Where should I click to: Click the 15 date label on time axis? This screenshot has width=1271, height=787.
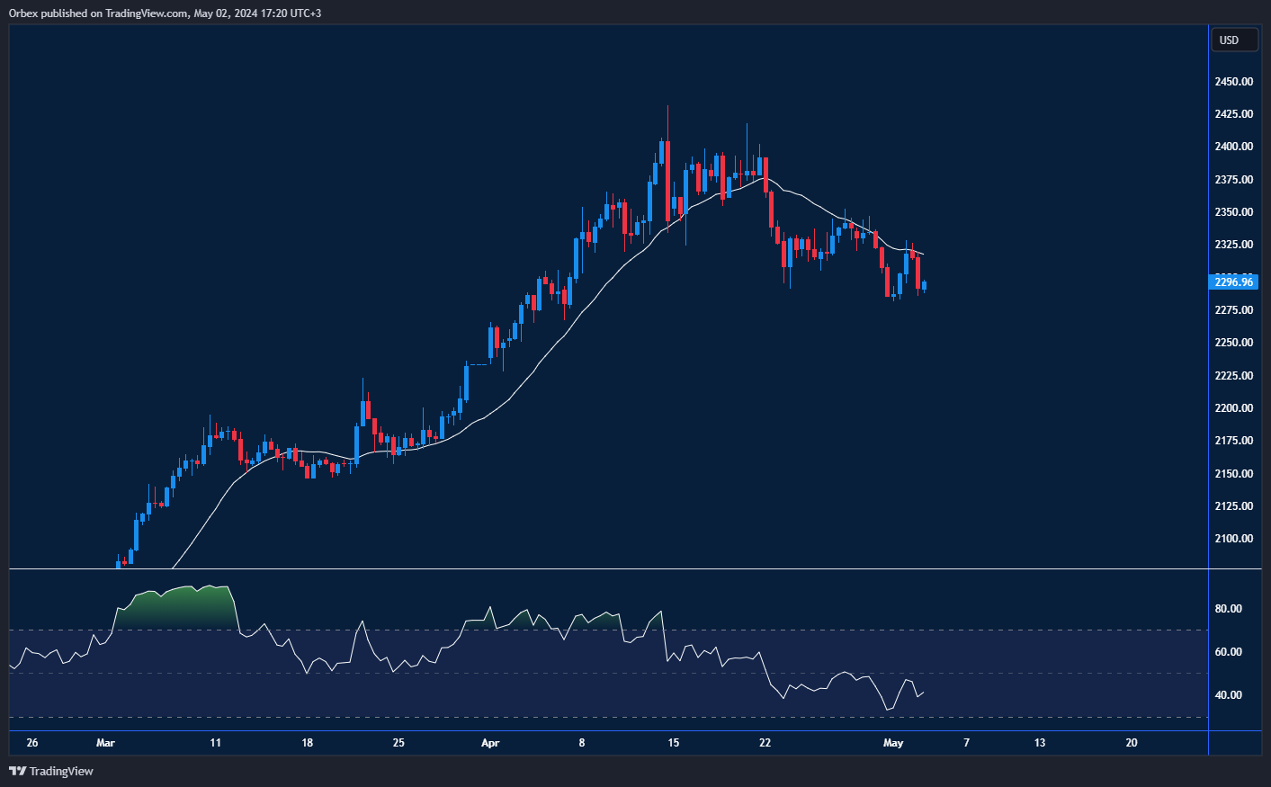pyautogui.click(x=674, y=743)
